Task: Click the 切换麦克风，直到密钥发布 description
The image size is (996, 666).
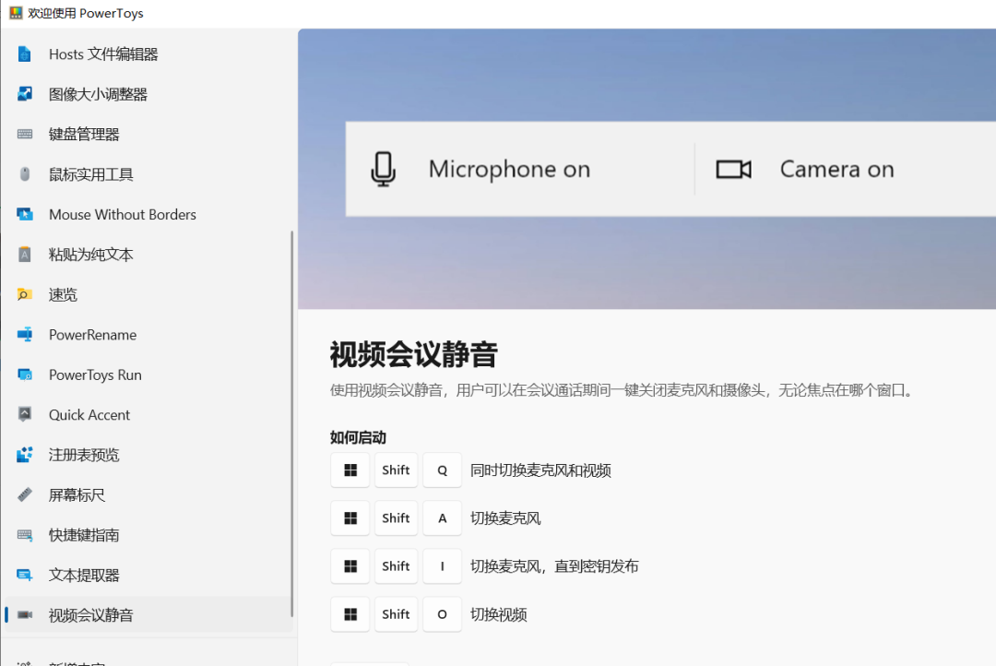Action: pos(554,566)
